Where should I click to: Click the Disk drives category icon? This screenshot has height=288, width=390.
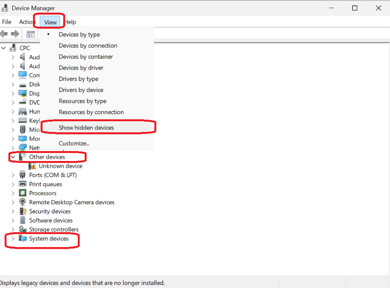tap(23, 85)
